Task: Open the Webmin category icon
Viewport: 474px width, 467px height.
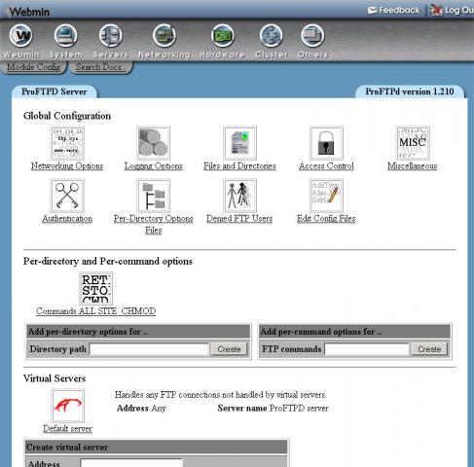Action: pyautogui.click(x=21, y=36)
